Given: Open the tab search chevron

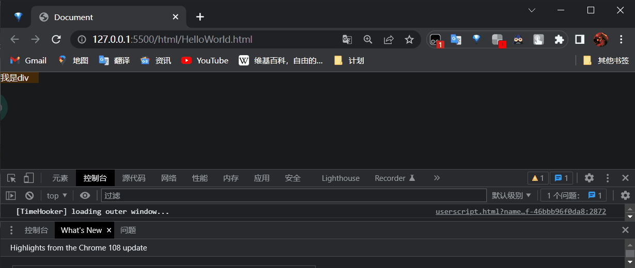Looking at the screenshot, I should pyautogui.click(x=532, y=10).
